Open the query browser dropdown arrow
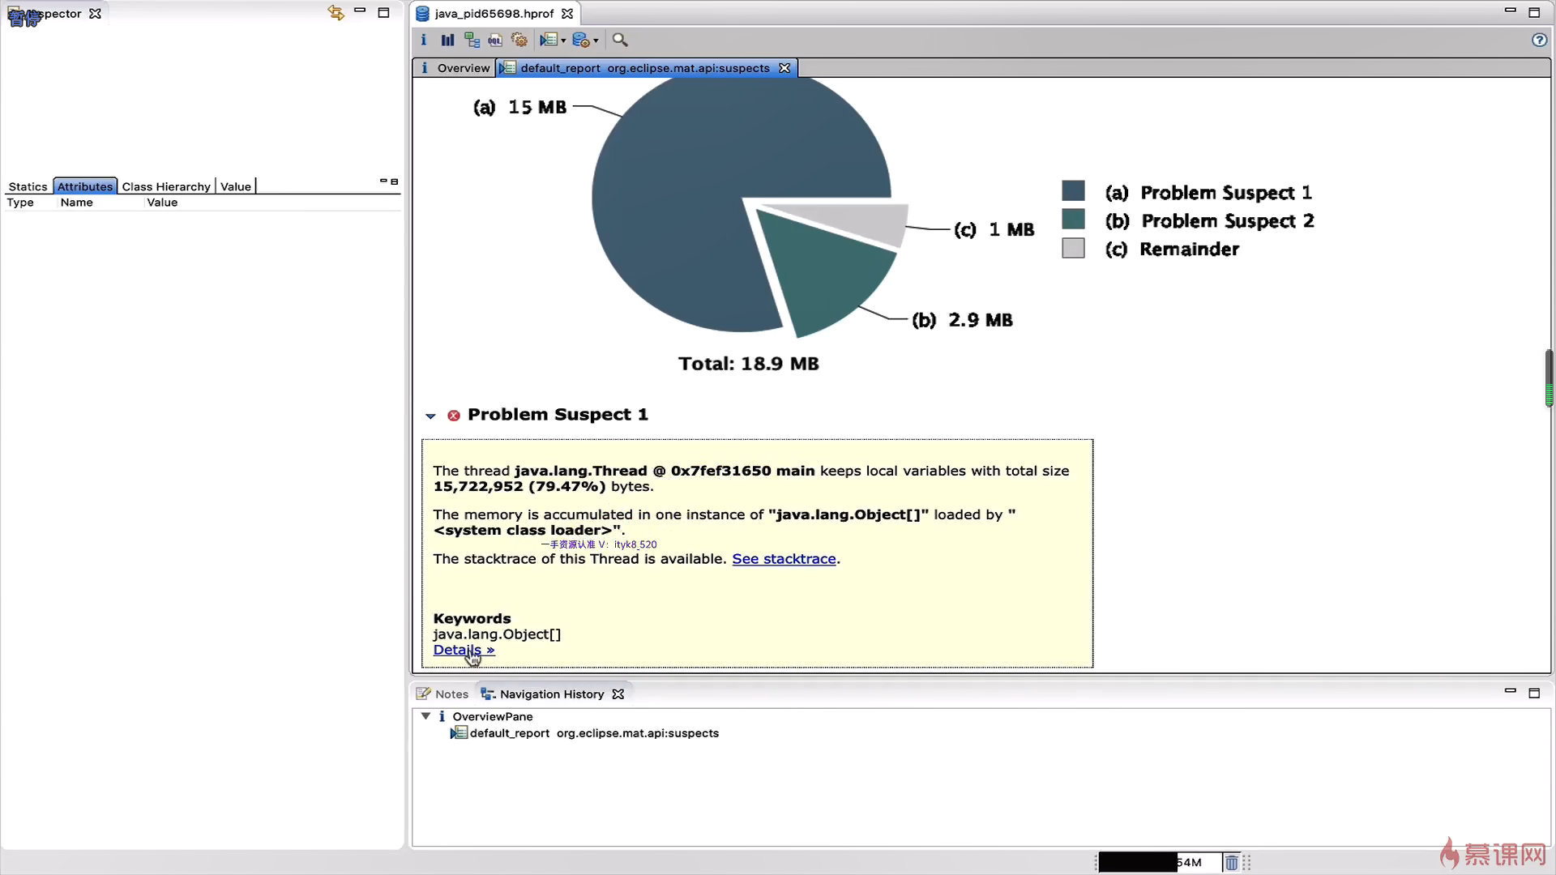Screen dimensions: 1556x875 pyautogui.click(x=596, y=41)
